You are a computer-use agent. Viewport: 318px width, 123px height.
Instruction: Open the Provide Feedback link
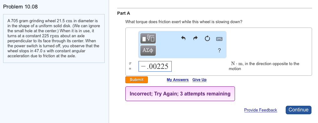[x=260, y=110]
